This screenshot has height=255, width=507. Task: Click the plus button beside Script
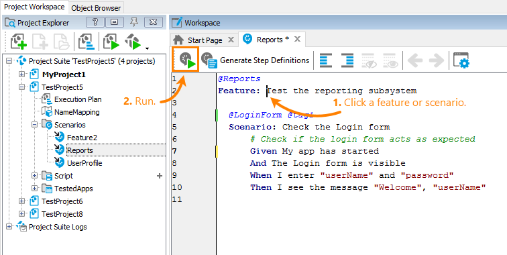click(x=160, y=176)
